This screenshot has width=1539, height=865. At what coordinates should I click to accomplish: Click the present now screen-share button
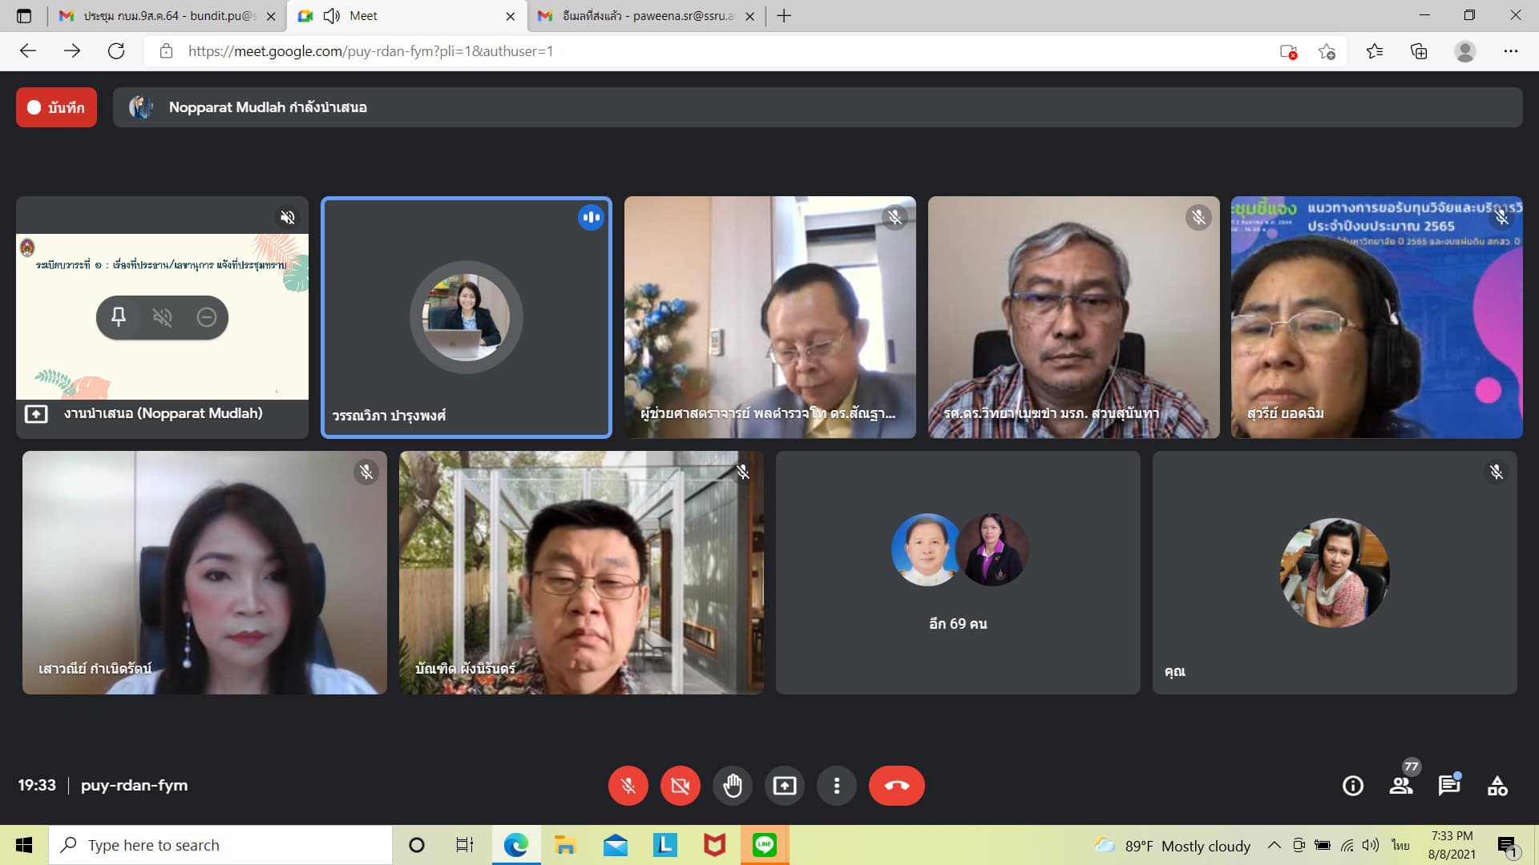[784, 786]
